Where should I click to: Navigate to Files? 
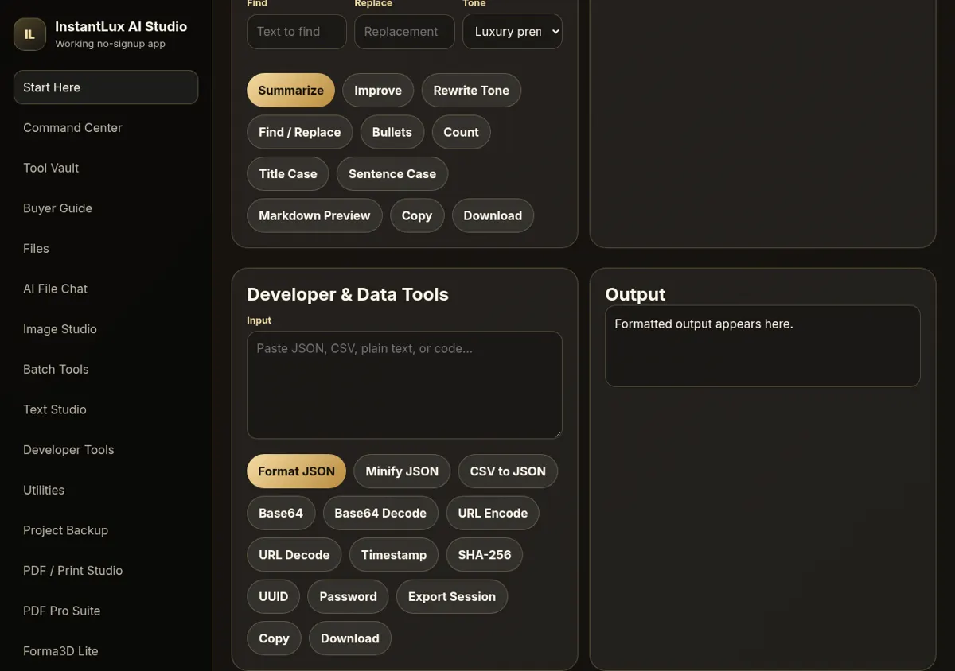tap(106, 248)
